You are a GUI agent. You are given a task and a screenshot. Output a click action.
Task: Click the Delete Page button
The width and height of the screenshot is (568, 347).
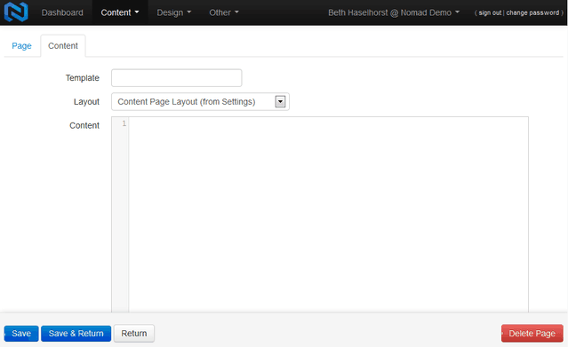532,334
